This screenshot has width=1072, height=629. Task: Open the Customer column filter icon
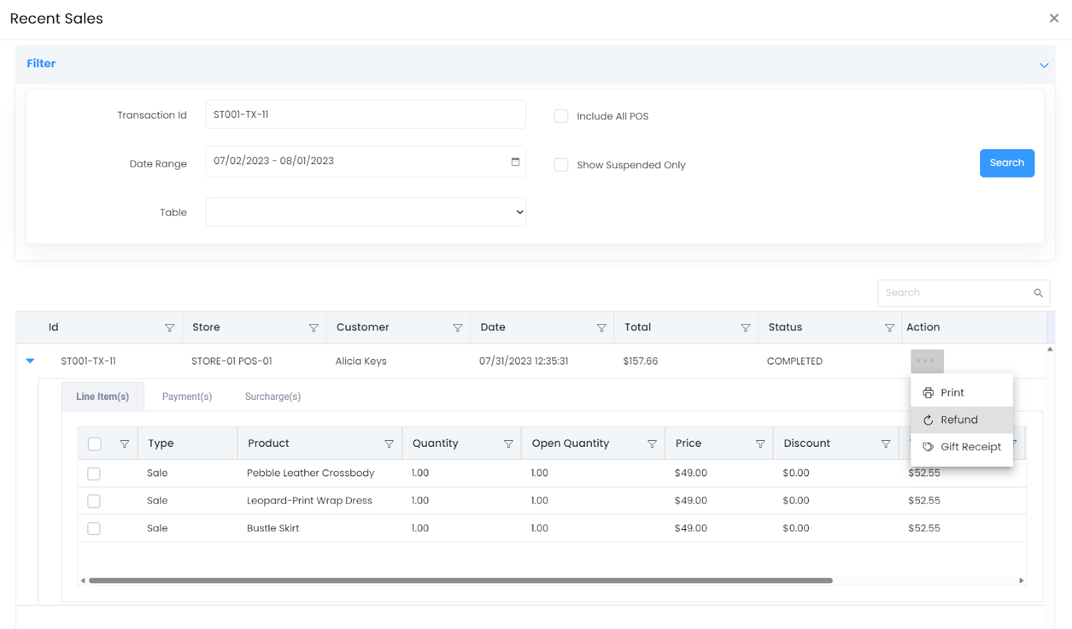[458, 328]
